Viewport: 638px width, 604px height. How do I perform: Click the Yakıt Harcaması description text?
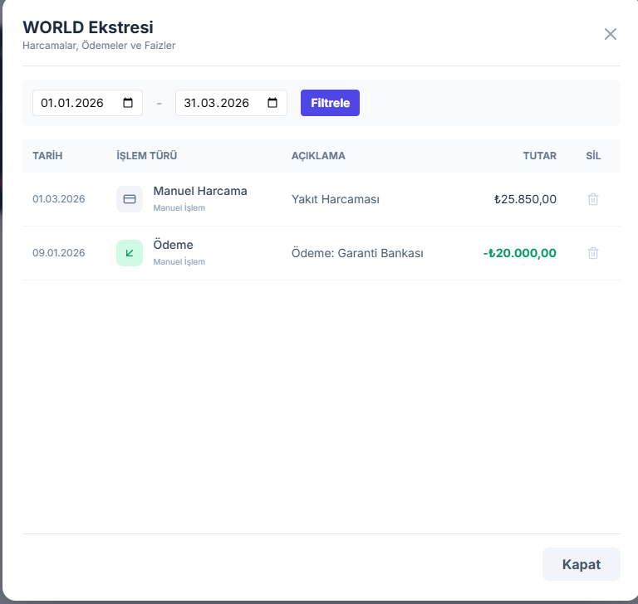point(336,199)
